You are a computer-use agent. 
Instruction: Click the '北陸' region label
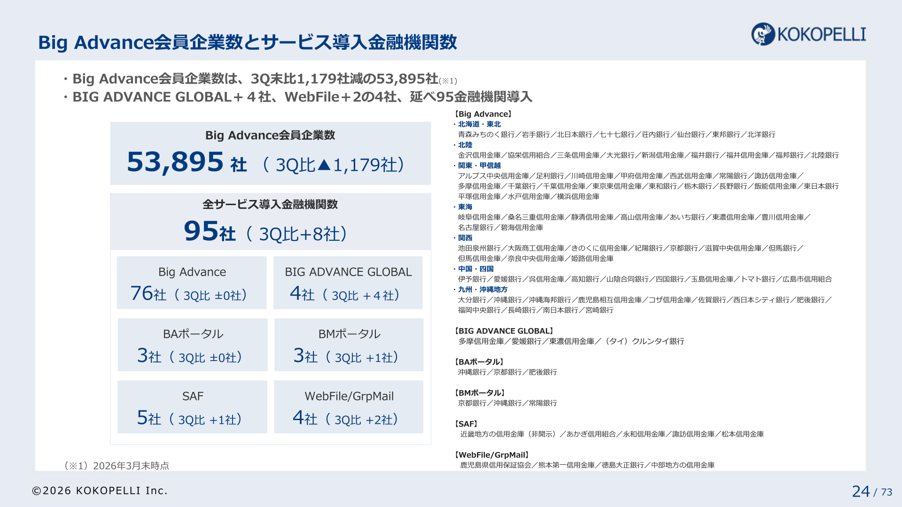tap(465, 145)
